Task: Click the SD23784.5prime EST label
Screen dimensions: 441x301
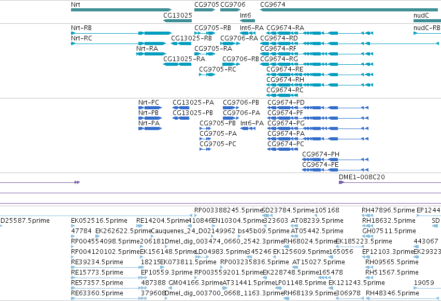Action: (288, 210)
